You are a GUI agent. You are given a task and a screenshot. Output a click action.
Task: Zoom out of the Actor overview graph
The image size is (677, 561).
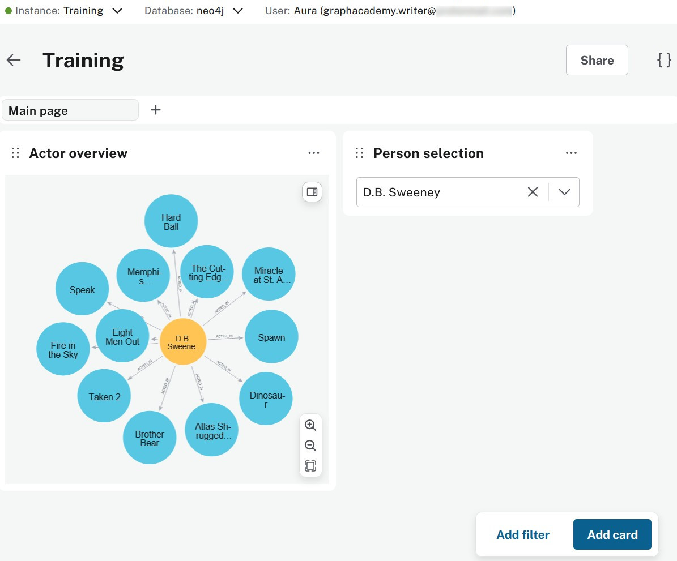[310, 446]
